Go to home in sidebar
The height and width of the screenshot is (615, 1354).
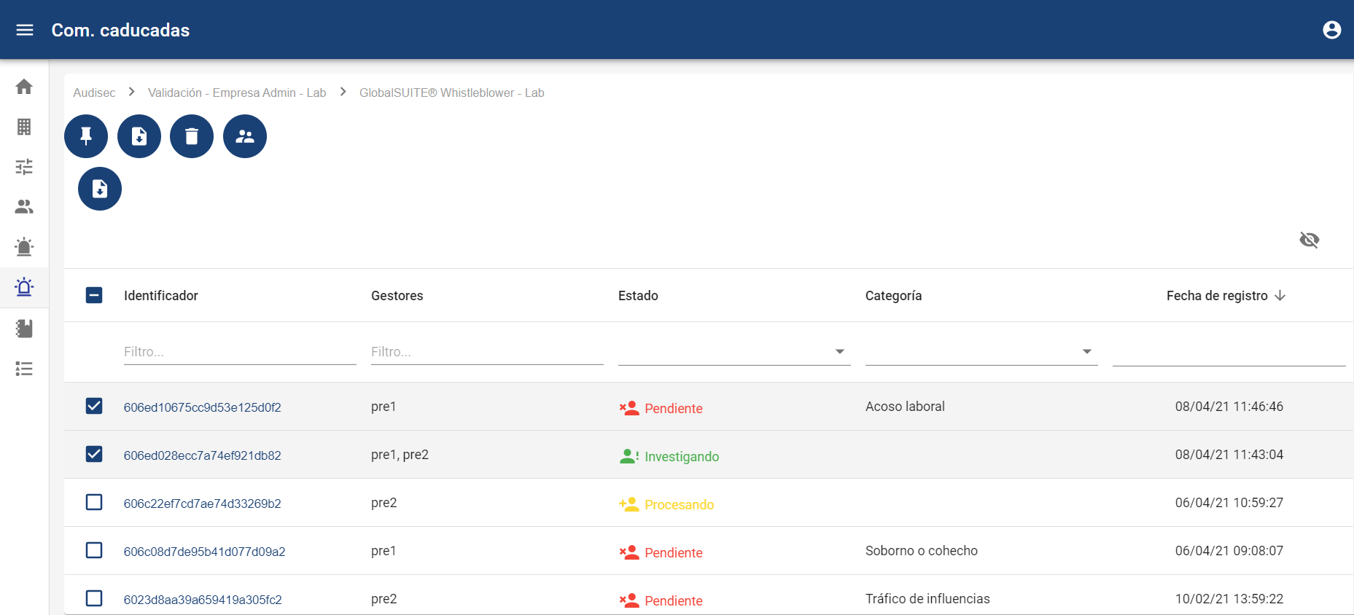point(24,87)
